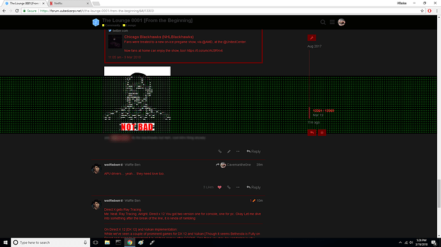441x247 pixels.
Task: Select The Lounge 0001 browser tab
Action: click(x=24, y=3)
